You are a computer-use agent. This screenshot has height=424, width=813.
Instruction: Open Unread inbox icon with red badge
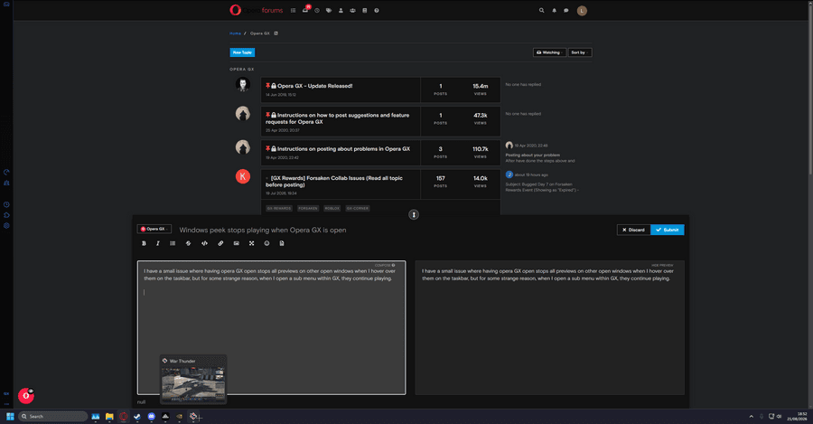305,10
